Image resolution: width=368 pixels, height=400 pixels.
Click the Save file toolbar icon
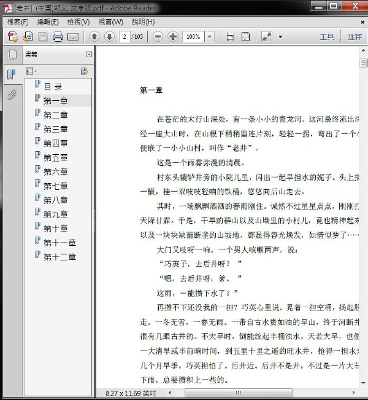[43, 37]
